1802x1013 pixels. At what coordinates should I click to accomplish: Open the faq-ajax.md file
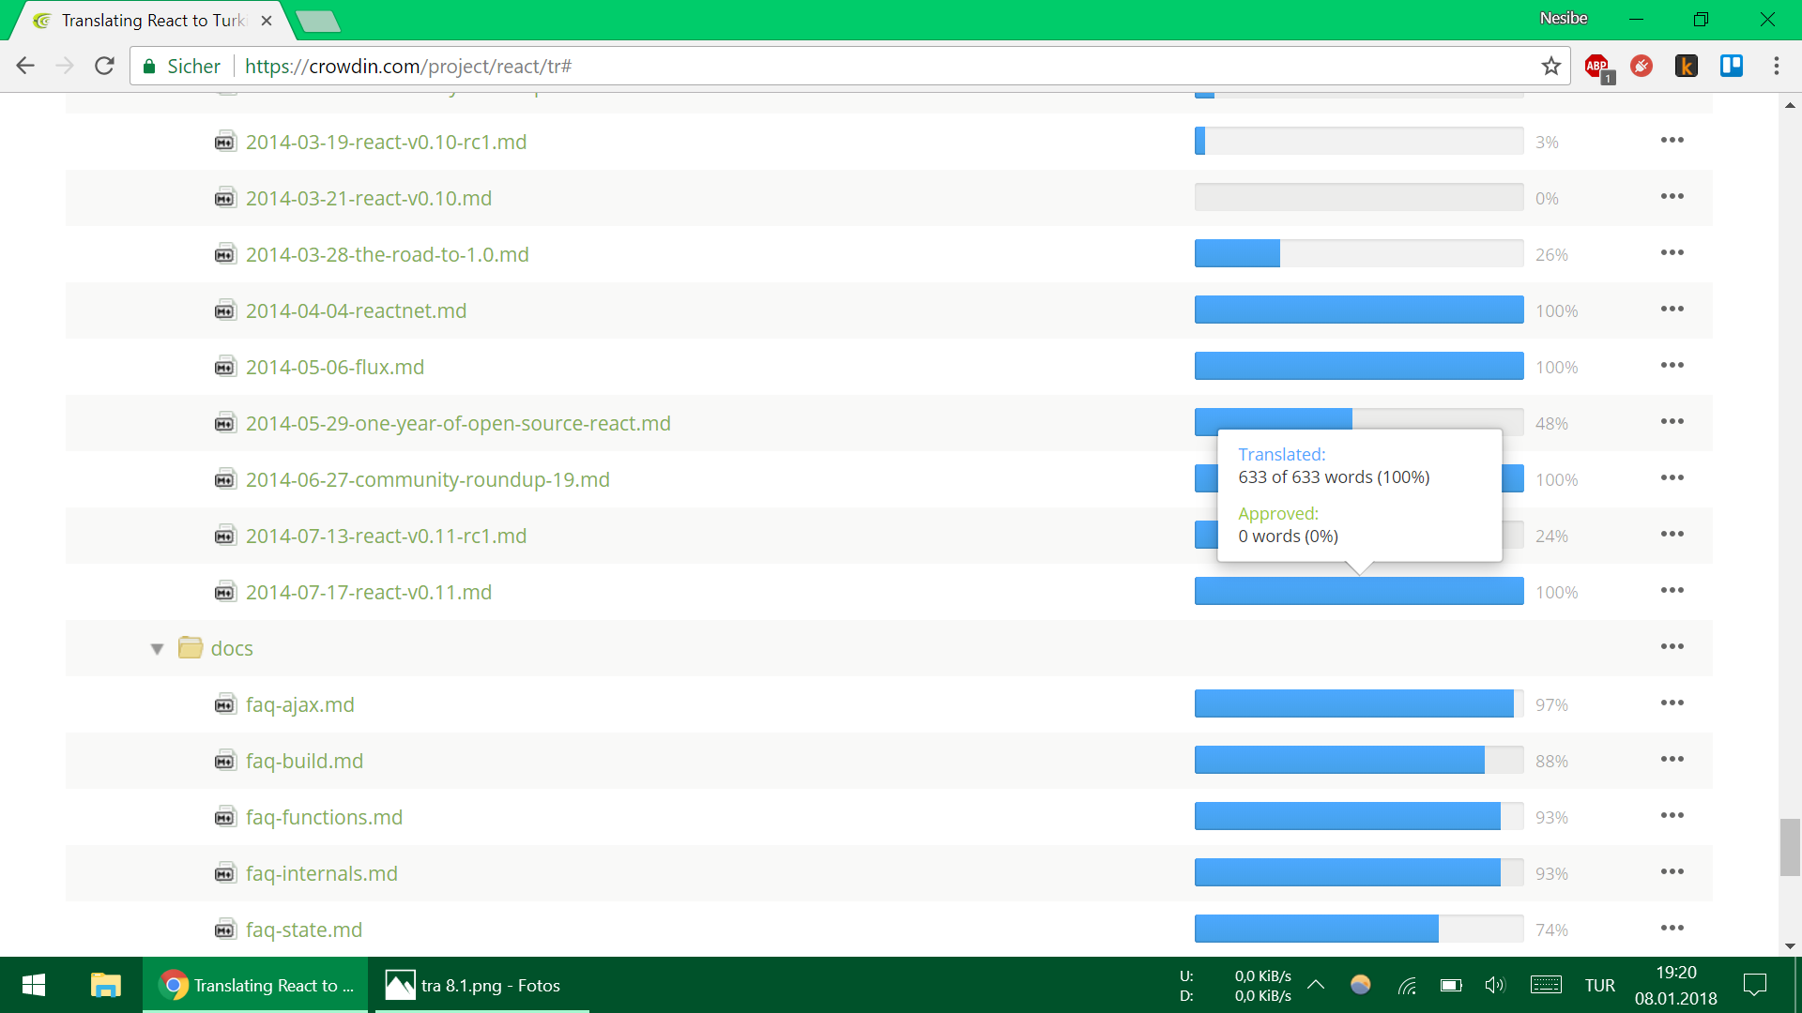[300, 704]
